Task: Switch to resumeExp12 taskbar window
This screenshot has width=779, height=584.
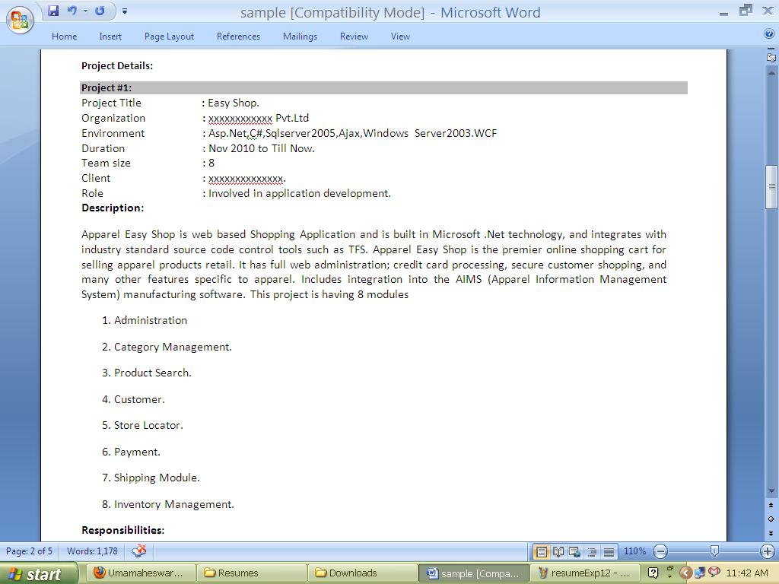Action: click(x=584, y=573)
